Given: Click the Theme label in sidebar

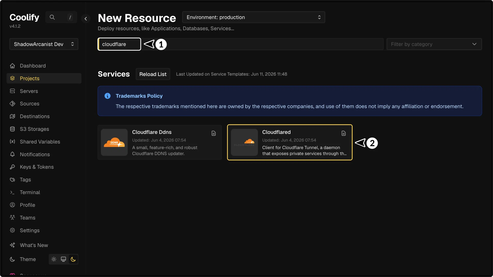Looking at the screenshot, I should (28, 259).
